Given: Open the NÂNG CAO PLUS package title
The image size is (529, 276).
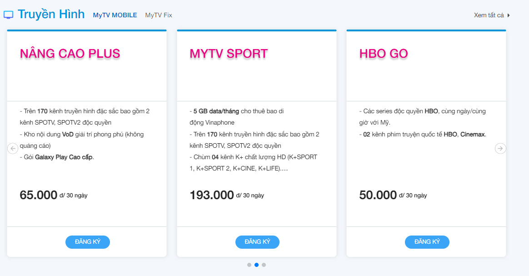Looking at the screenshot, I should [70, 54].
